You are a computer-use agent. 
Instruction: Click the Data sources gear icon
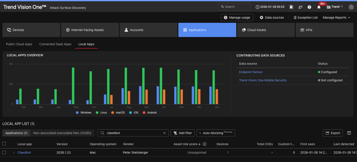pos(261,18)
